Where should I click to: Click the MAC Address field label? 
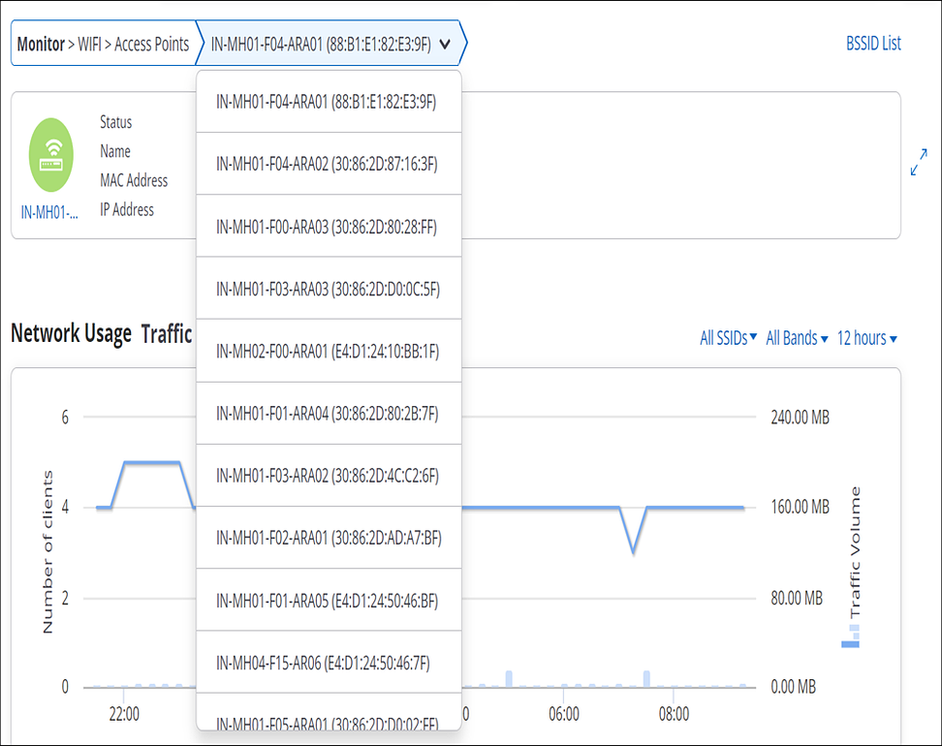(x=134, y=180)
